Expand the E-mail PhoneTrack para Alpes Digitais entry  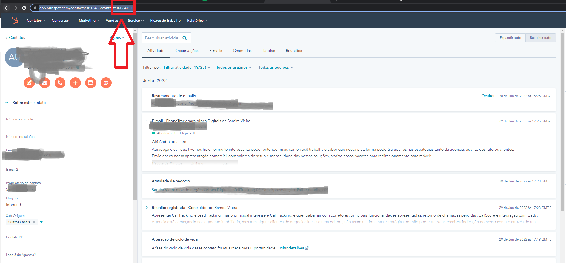[x=147, y=121]
